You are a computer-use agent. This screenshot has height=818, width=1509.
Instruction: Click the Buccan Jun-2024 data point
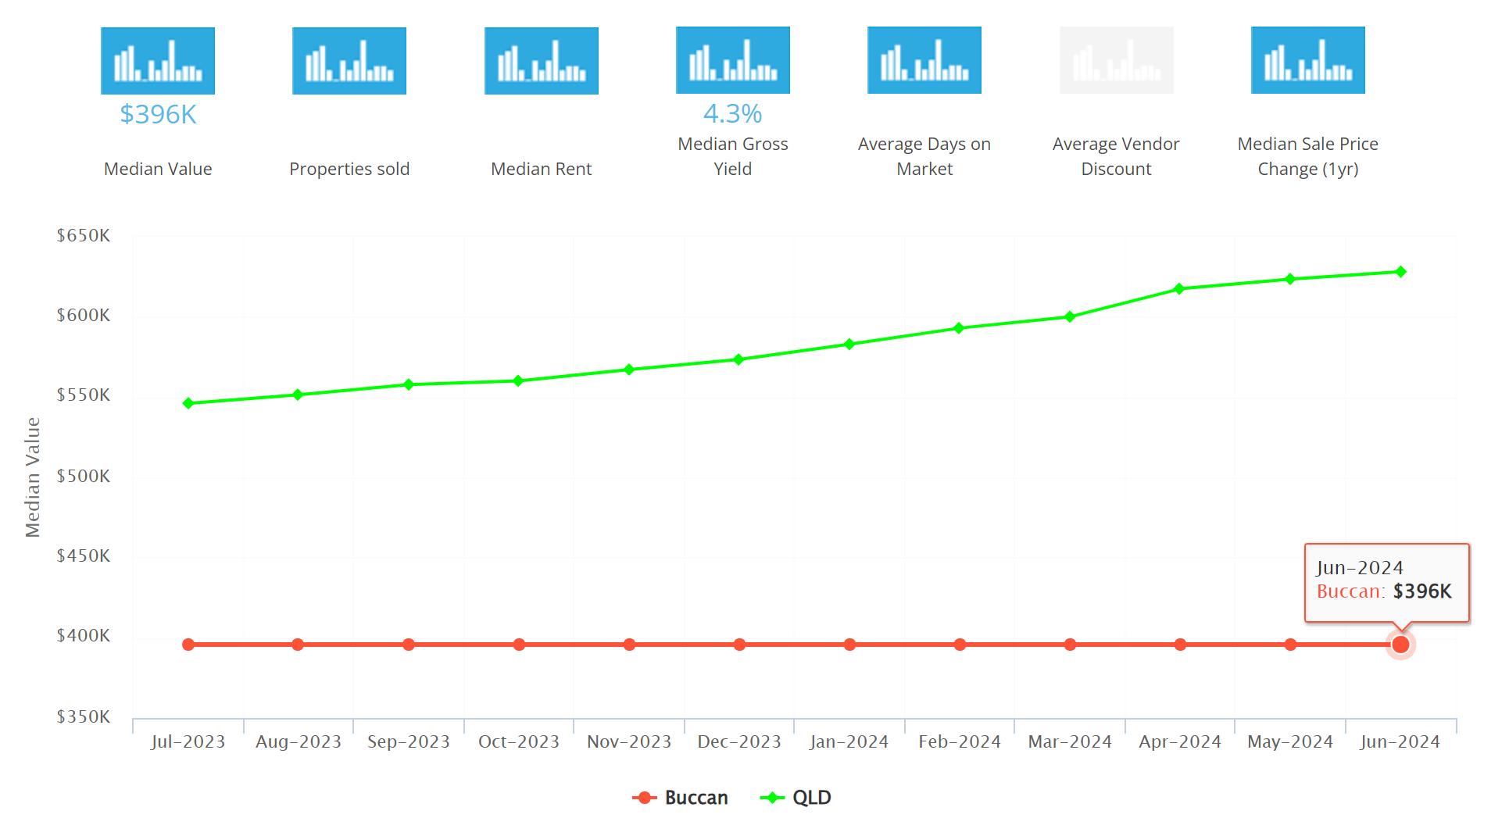click(x=1400, y=645)
